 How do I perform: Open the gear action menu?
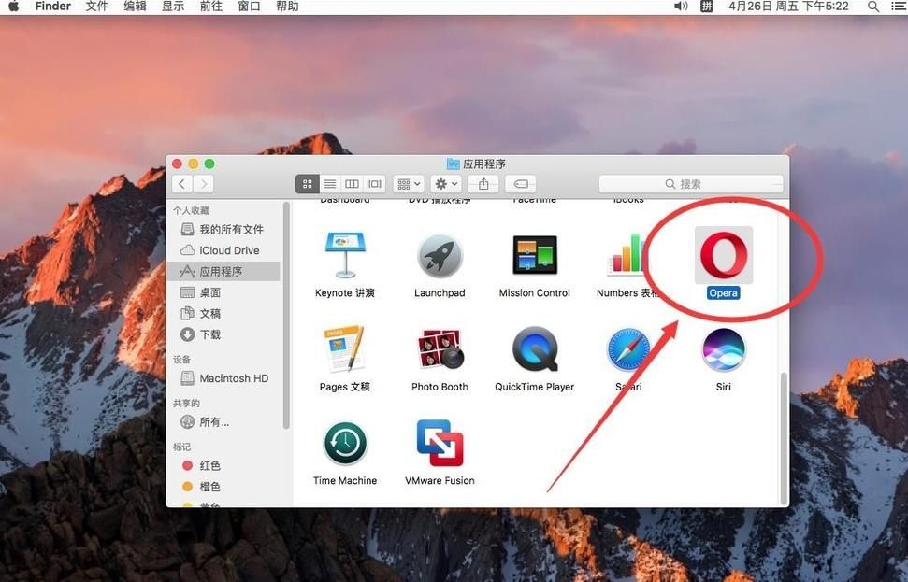click(446, 184)
